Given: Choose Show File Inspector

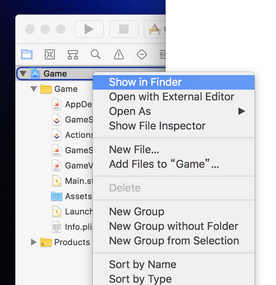Looking at the screenshot, I should pyautogui.click(x=174, y=126).
